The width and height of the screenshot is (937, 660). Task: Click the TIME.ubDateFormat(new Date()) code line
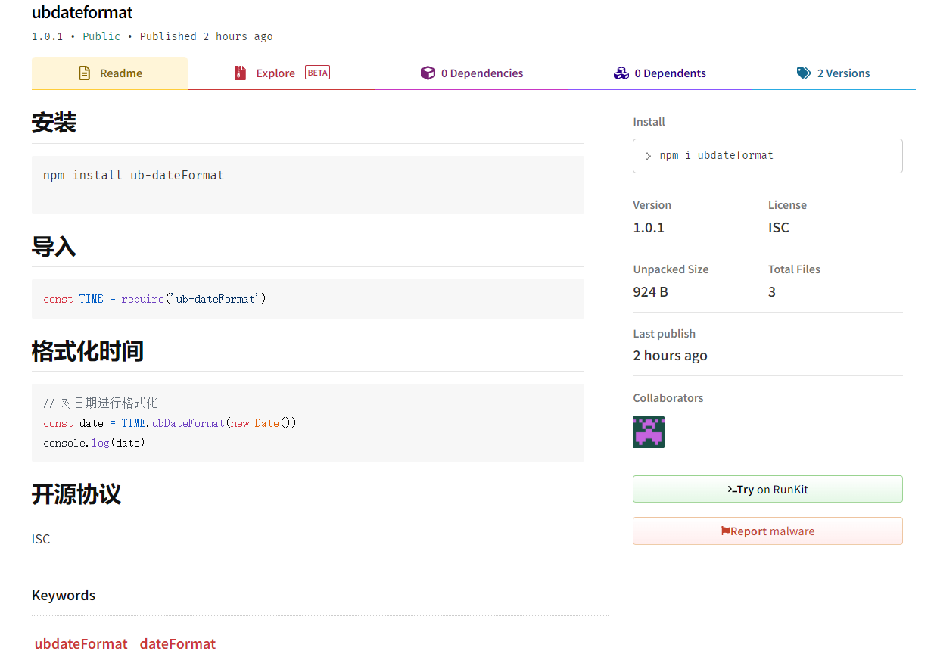point(170,423)
